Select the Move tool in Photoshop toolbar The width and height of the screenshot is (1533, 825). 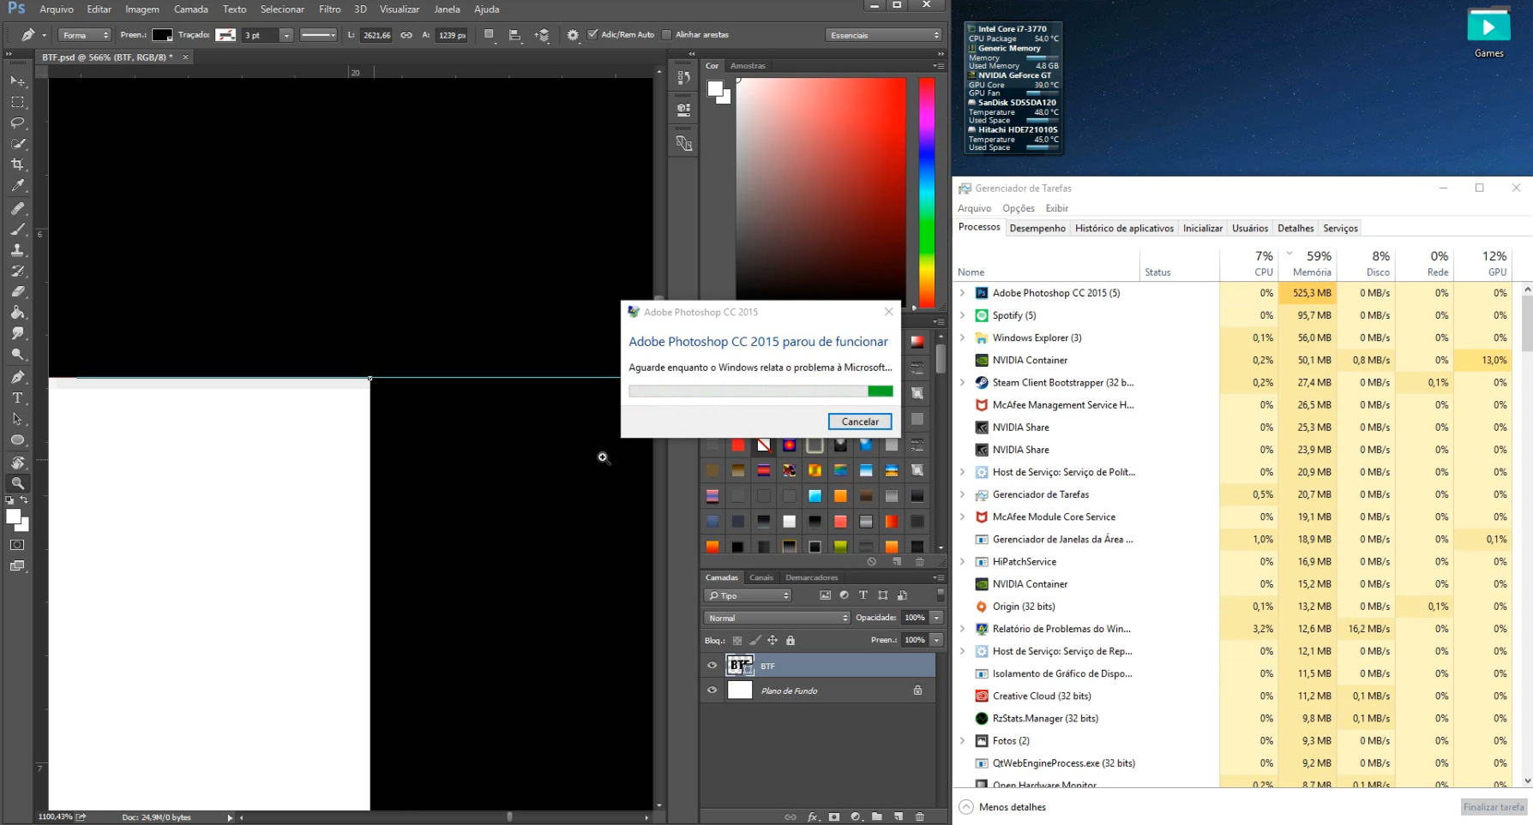coord(17,81)
